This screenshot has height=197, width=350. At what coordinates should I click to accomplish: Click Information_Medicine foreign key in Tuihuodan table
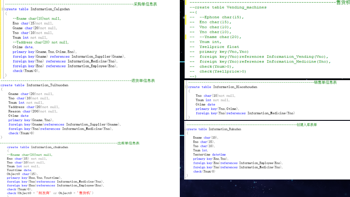pos(60,129)
